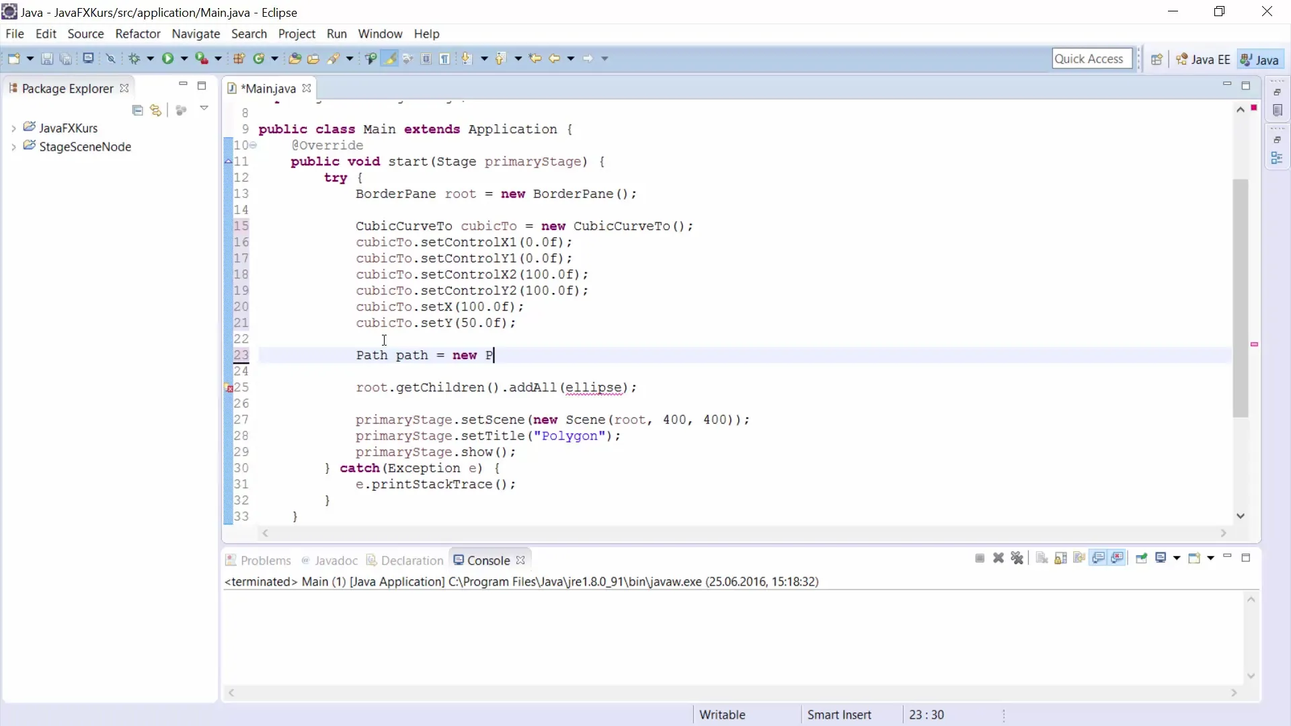Toggle Mark Occurrences in toolbar
This screenshot has width=1291, height=726.
[x=389, y=58]
